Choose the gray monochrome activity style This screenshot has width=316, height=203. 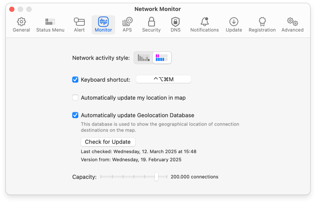(x=144, y=58)
